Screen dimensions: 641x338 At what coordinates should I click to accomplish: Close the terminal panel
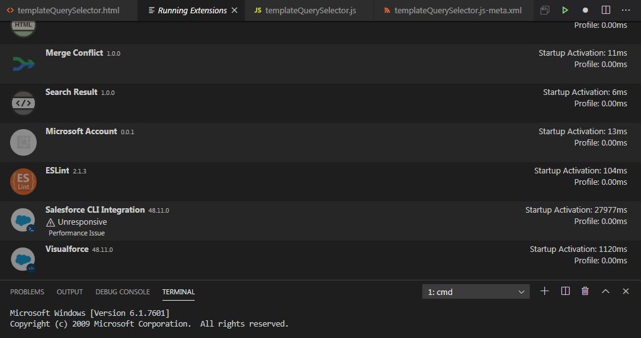click(626, 291)
